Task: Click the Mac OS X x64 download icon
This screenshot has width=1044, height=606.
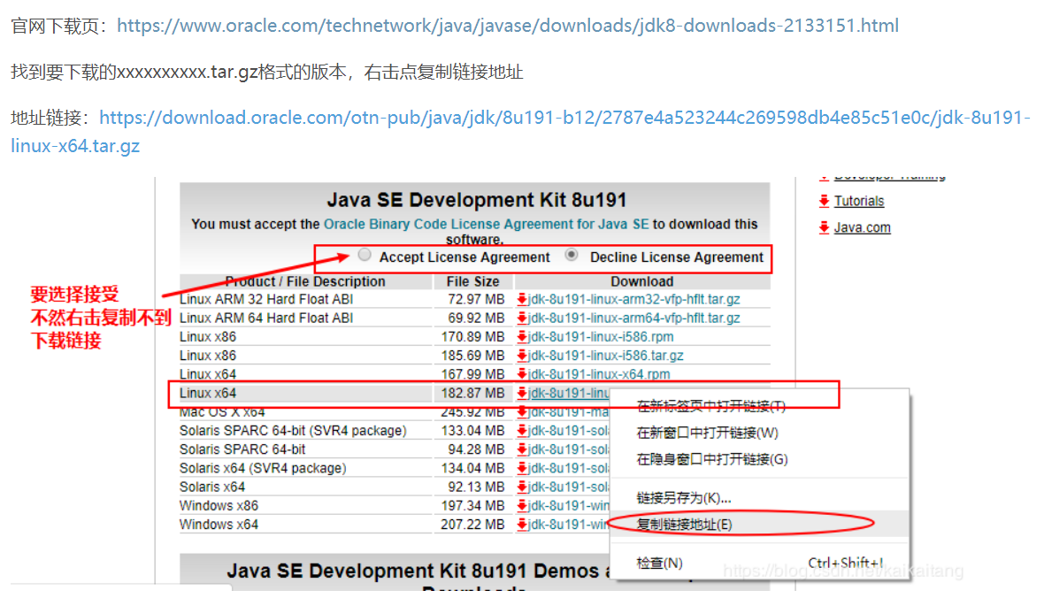Action: click(522, 411)
